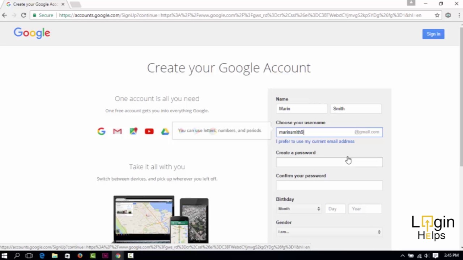Image resolution: width=463 pixels, height=260 pixels.
Task: Click the Gmail envelope icon
Action: click(x=117, y=131)
